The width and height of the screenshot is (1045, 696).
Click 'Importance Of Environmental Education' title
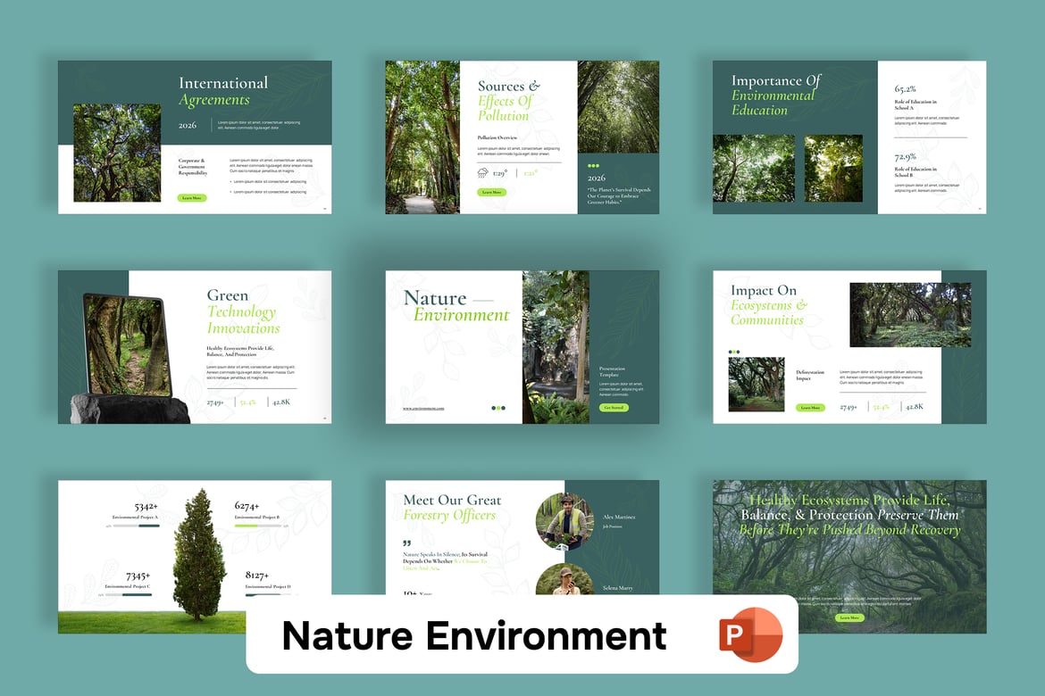click(776, 95)
